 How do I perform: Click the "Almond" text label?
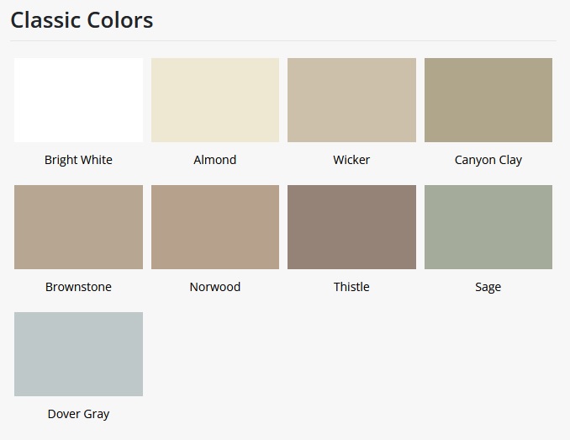click(x=215, y=160)
